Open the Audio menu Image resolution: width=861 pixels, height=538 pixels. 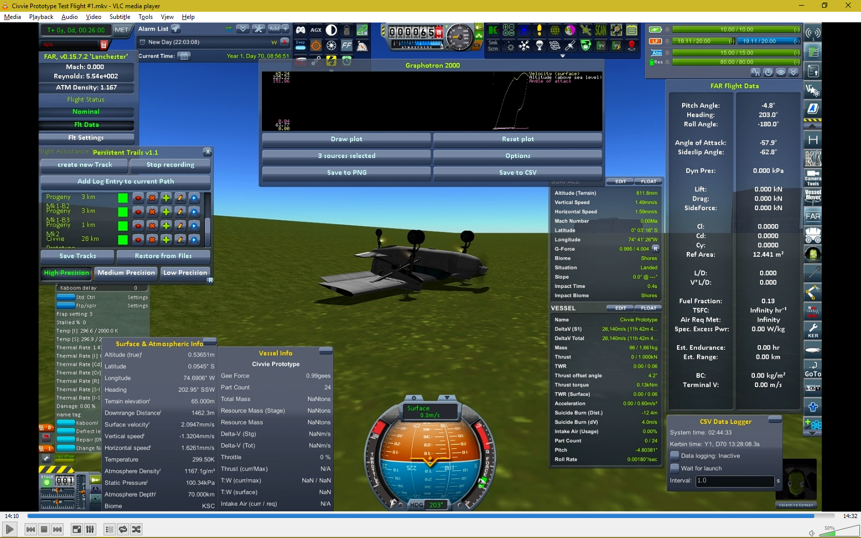69,17
